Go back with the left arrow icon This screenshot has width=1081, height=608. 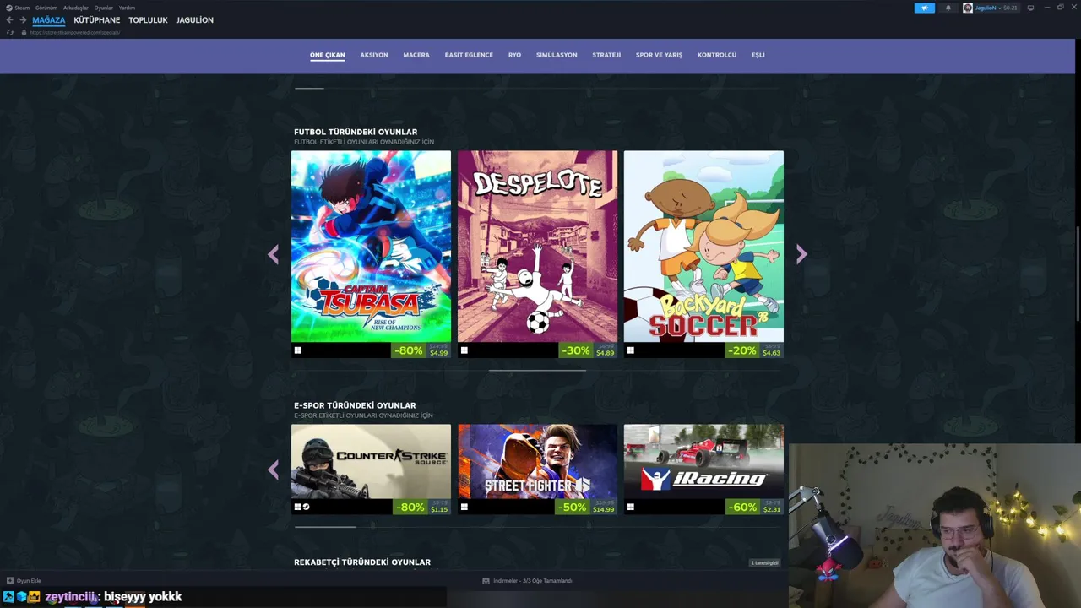click(9, 20)
